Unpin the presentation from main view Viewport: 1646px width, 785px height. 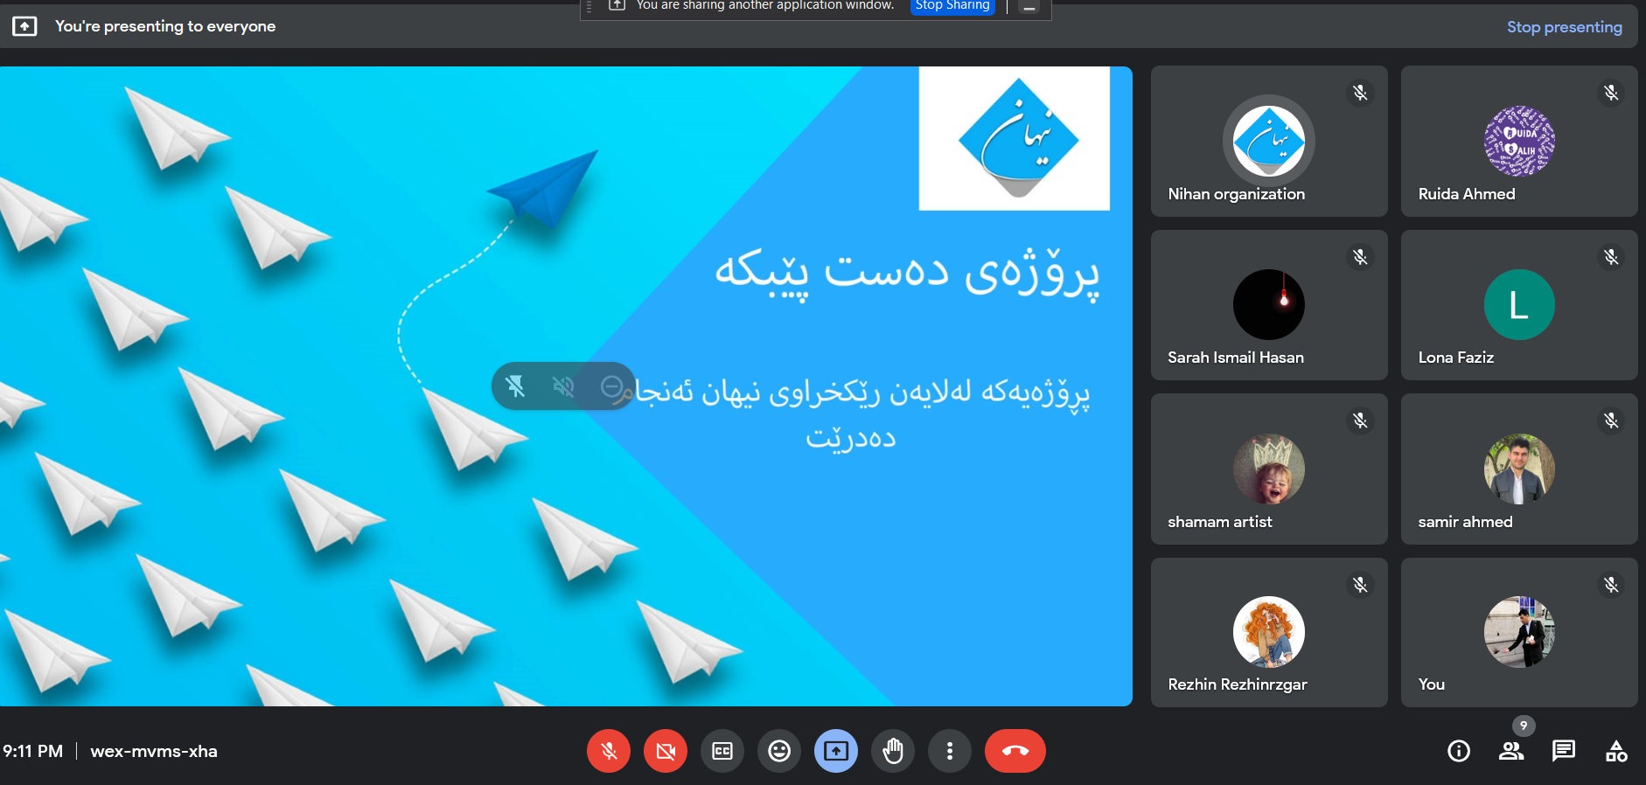(x=516, y=386)
